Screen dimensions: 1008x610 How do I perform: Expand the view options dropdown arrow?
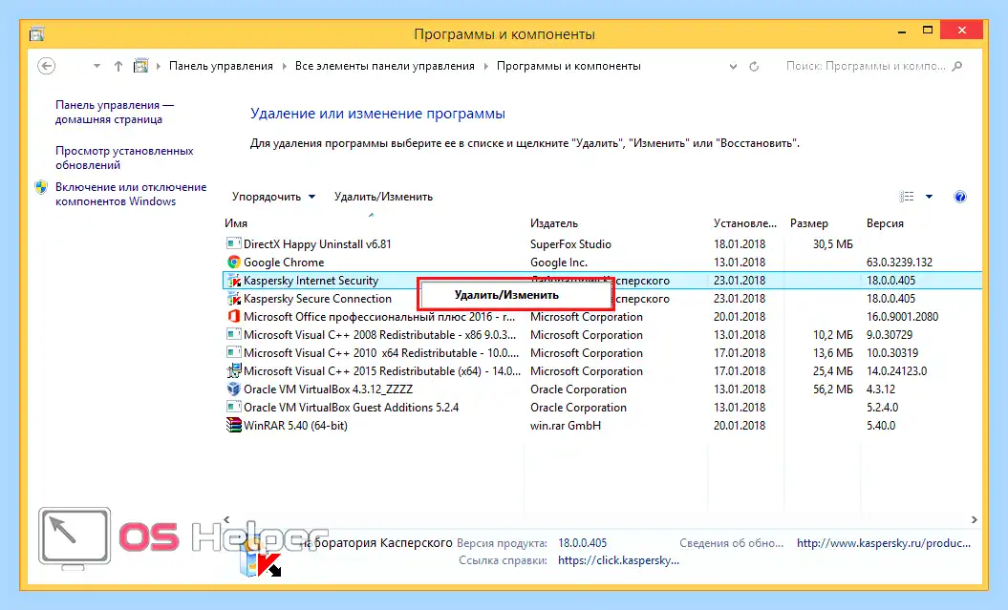929,197
